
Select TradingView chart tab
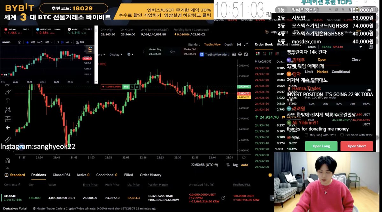212,45
